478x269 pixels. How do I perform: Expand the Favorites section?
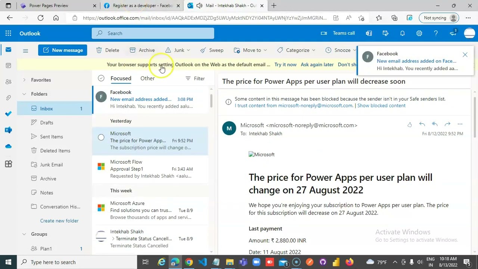click(24, 80)
